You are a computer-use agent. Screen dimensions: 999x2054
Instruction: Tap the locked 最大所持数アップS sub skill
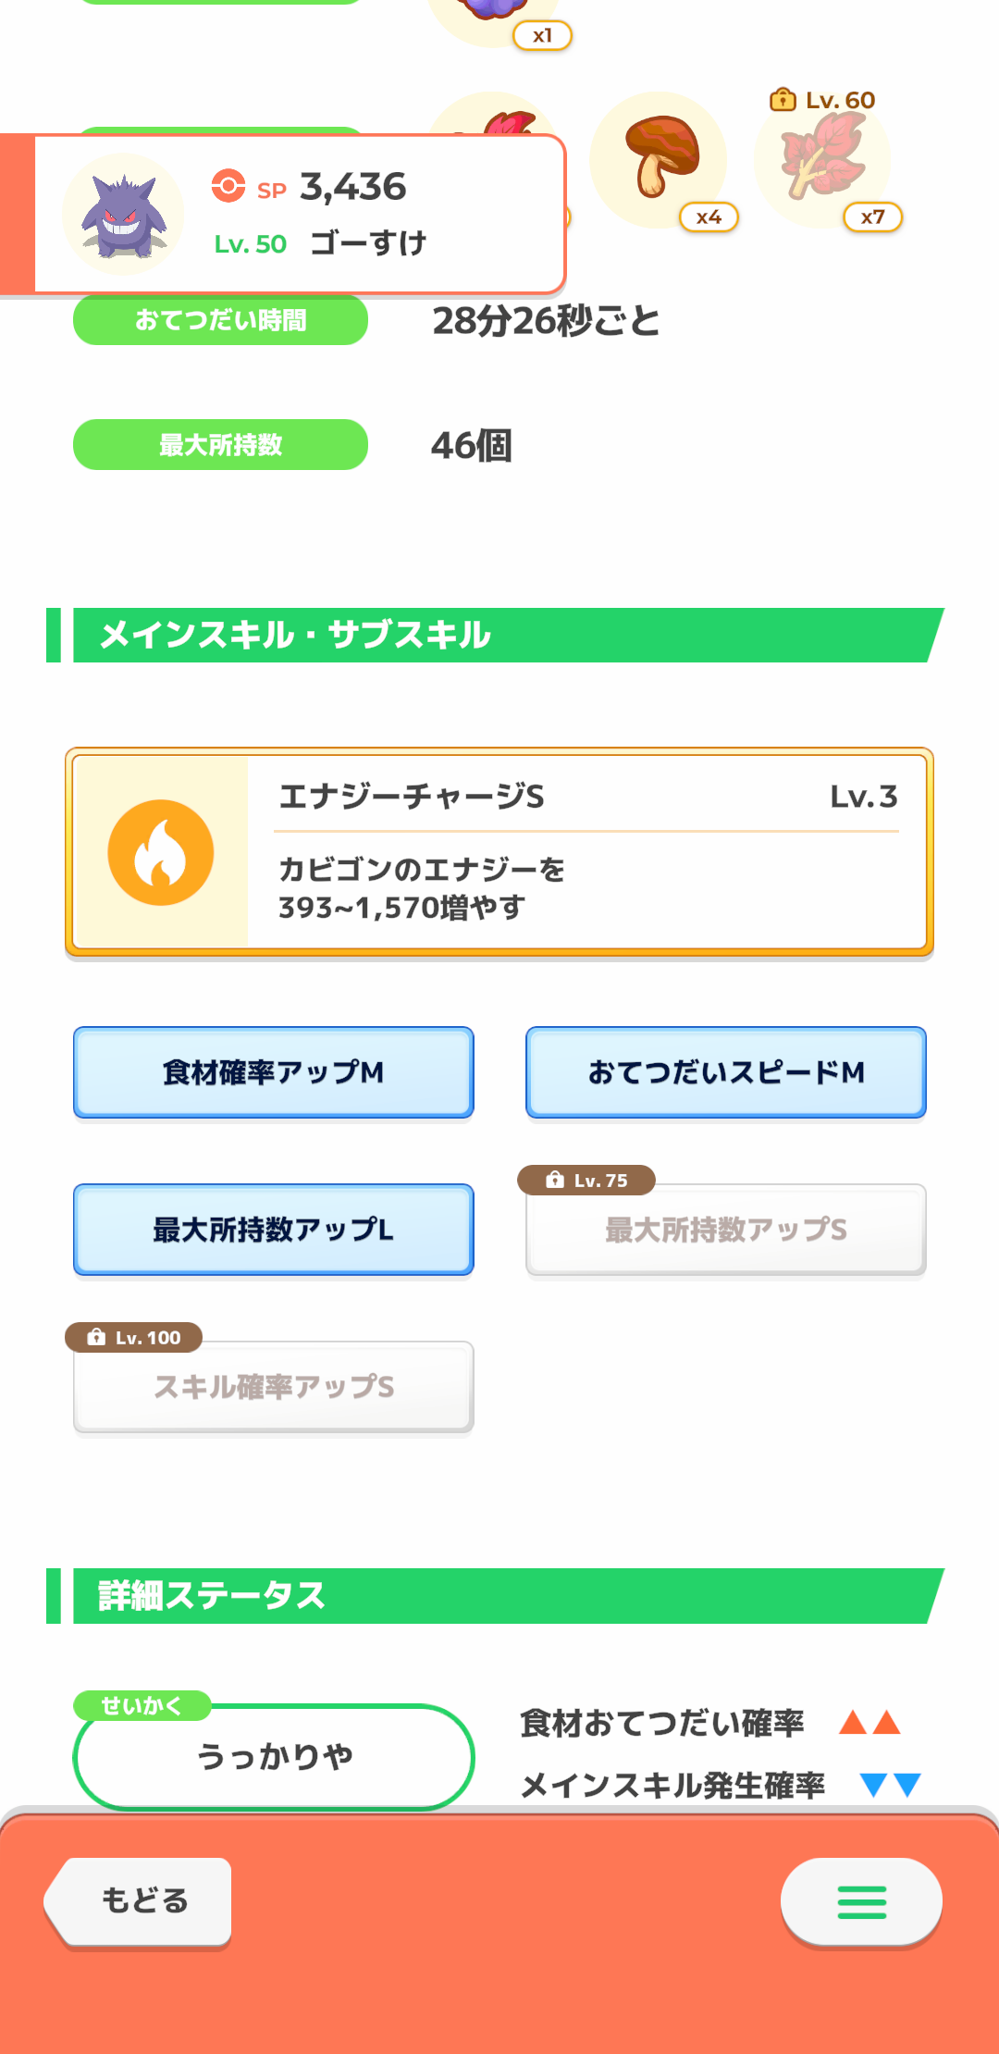click(726, 1230)
